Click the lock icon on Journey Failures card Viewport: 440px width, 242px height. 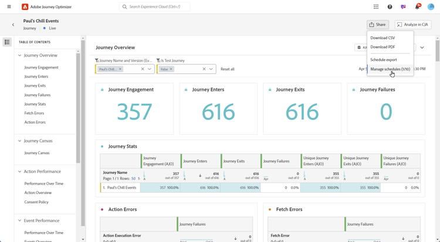coord(354,90)
